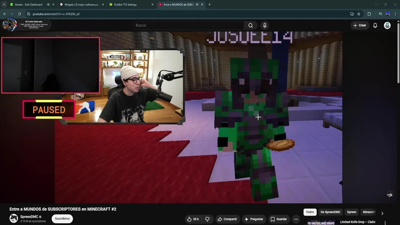Close the Widgets tab
This screenshot has width=400, height=225.
click(103, 4)
